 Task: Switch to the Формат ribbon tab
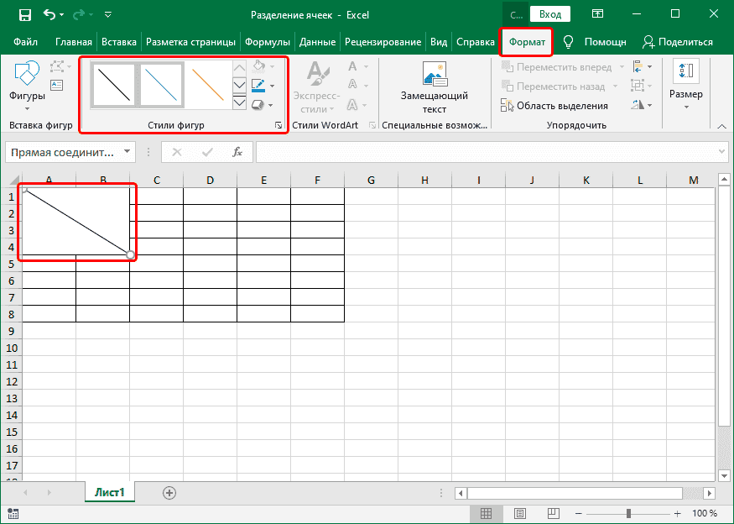(526, 39)
